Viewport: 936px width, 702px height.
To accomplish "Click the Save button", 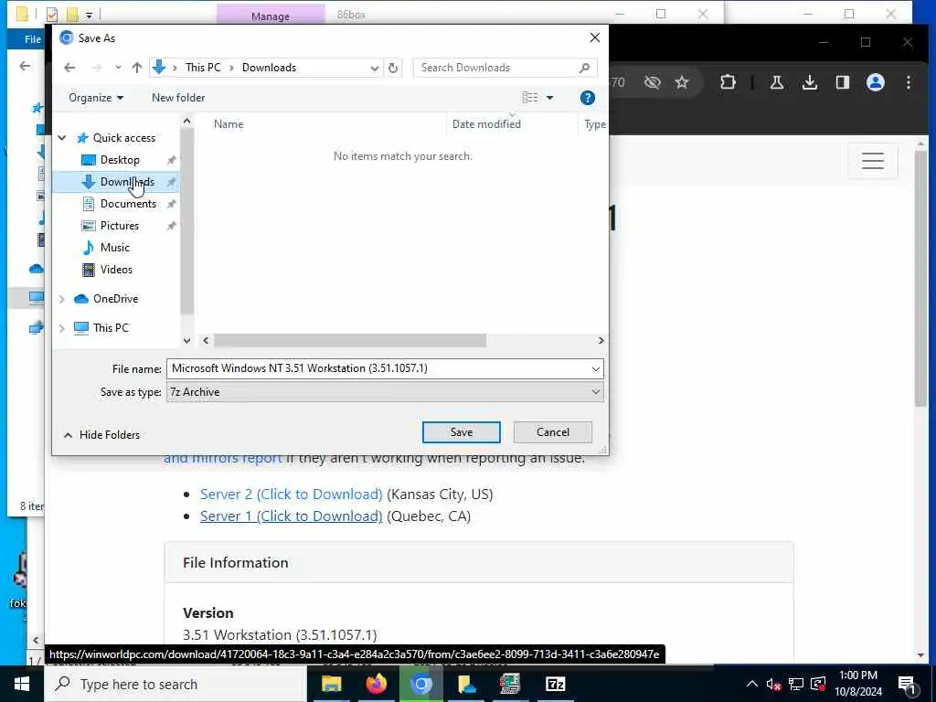I will coord(461,432).
